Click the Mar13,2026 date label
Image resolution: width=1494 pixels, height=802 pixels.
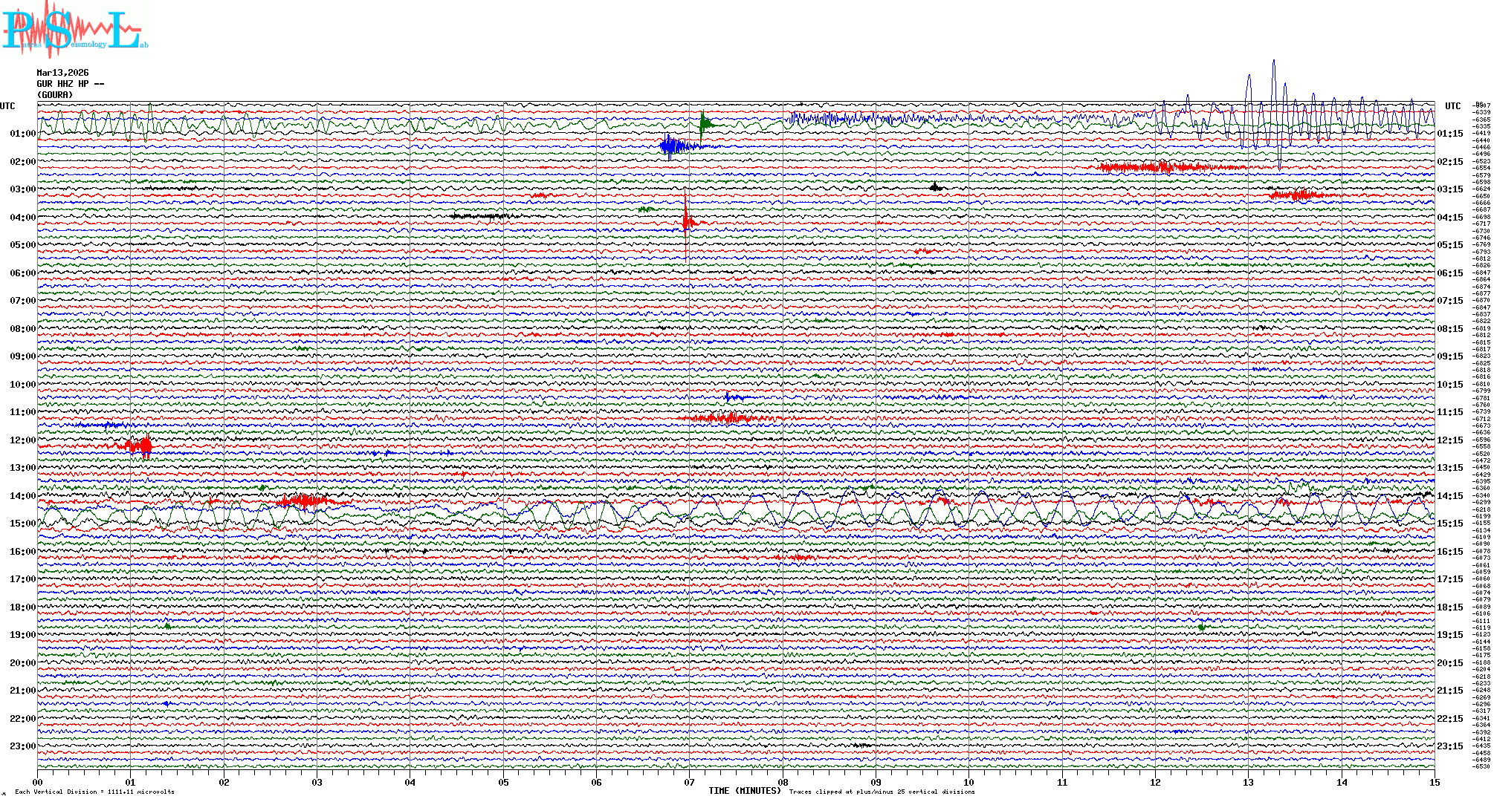pos(62,73)
